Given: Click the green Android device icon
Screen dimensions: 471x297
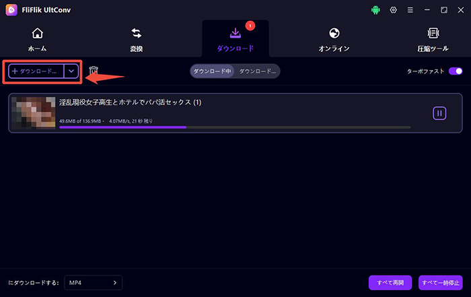Looking at the screenshot, I should [x=375, y=10].
